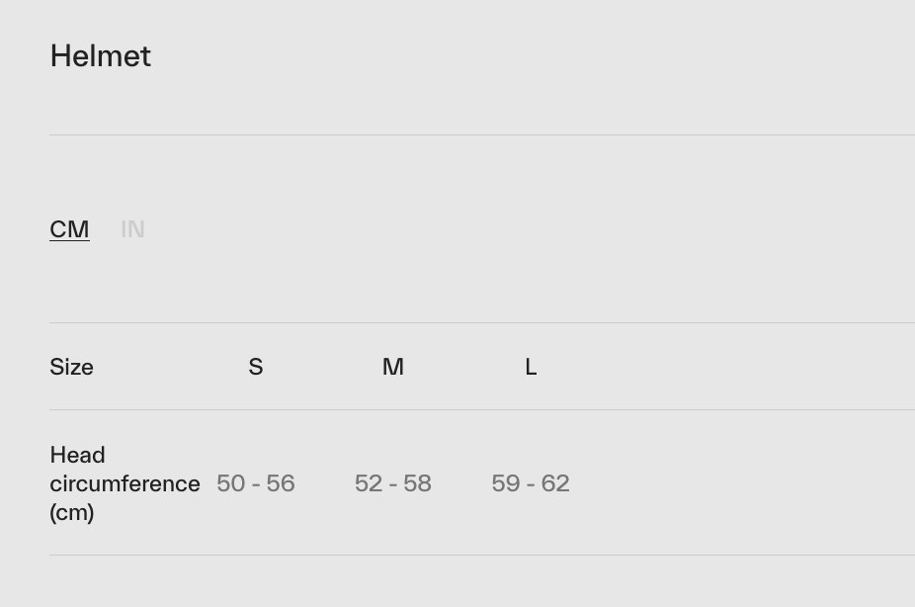Image resolution: width=915 pixels, height=607 pixels.
Task: Click the 50 - 56 measurement value
Action: [x=256, y=483]
